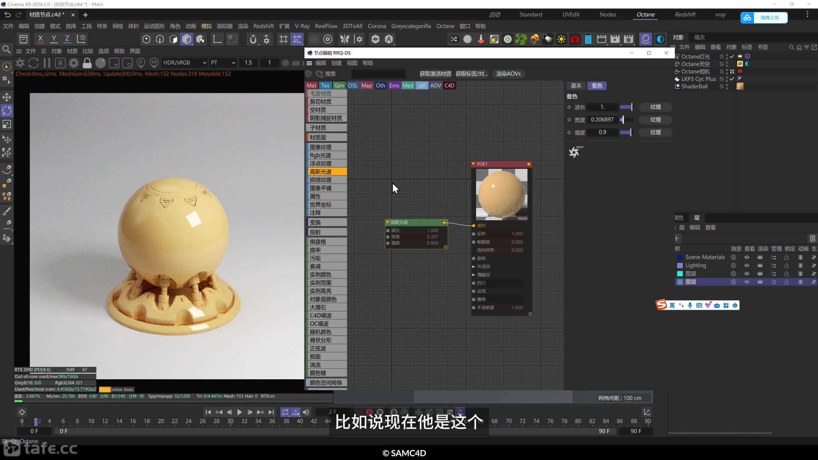
Task: Click the search magnifier icon at top left
Action: click(x=6, y=50)
